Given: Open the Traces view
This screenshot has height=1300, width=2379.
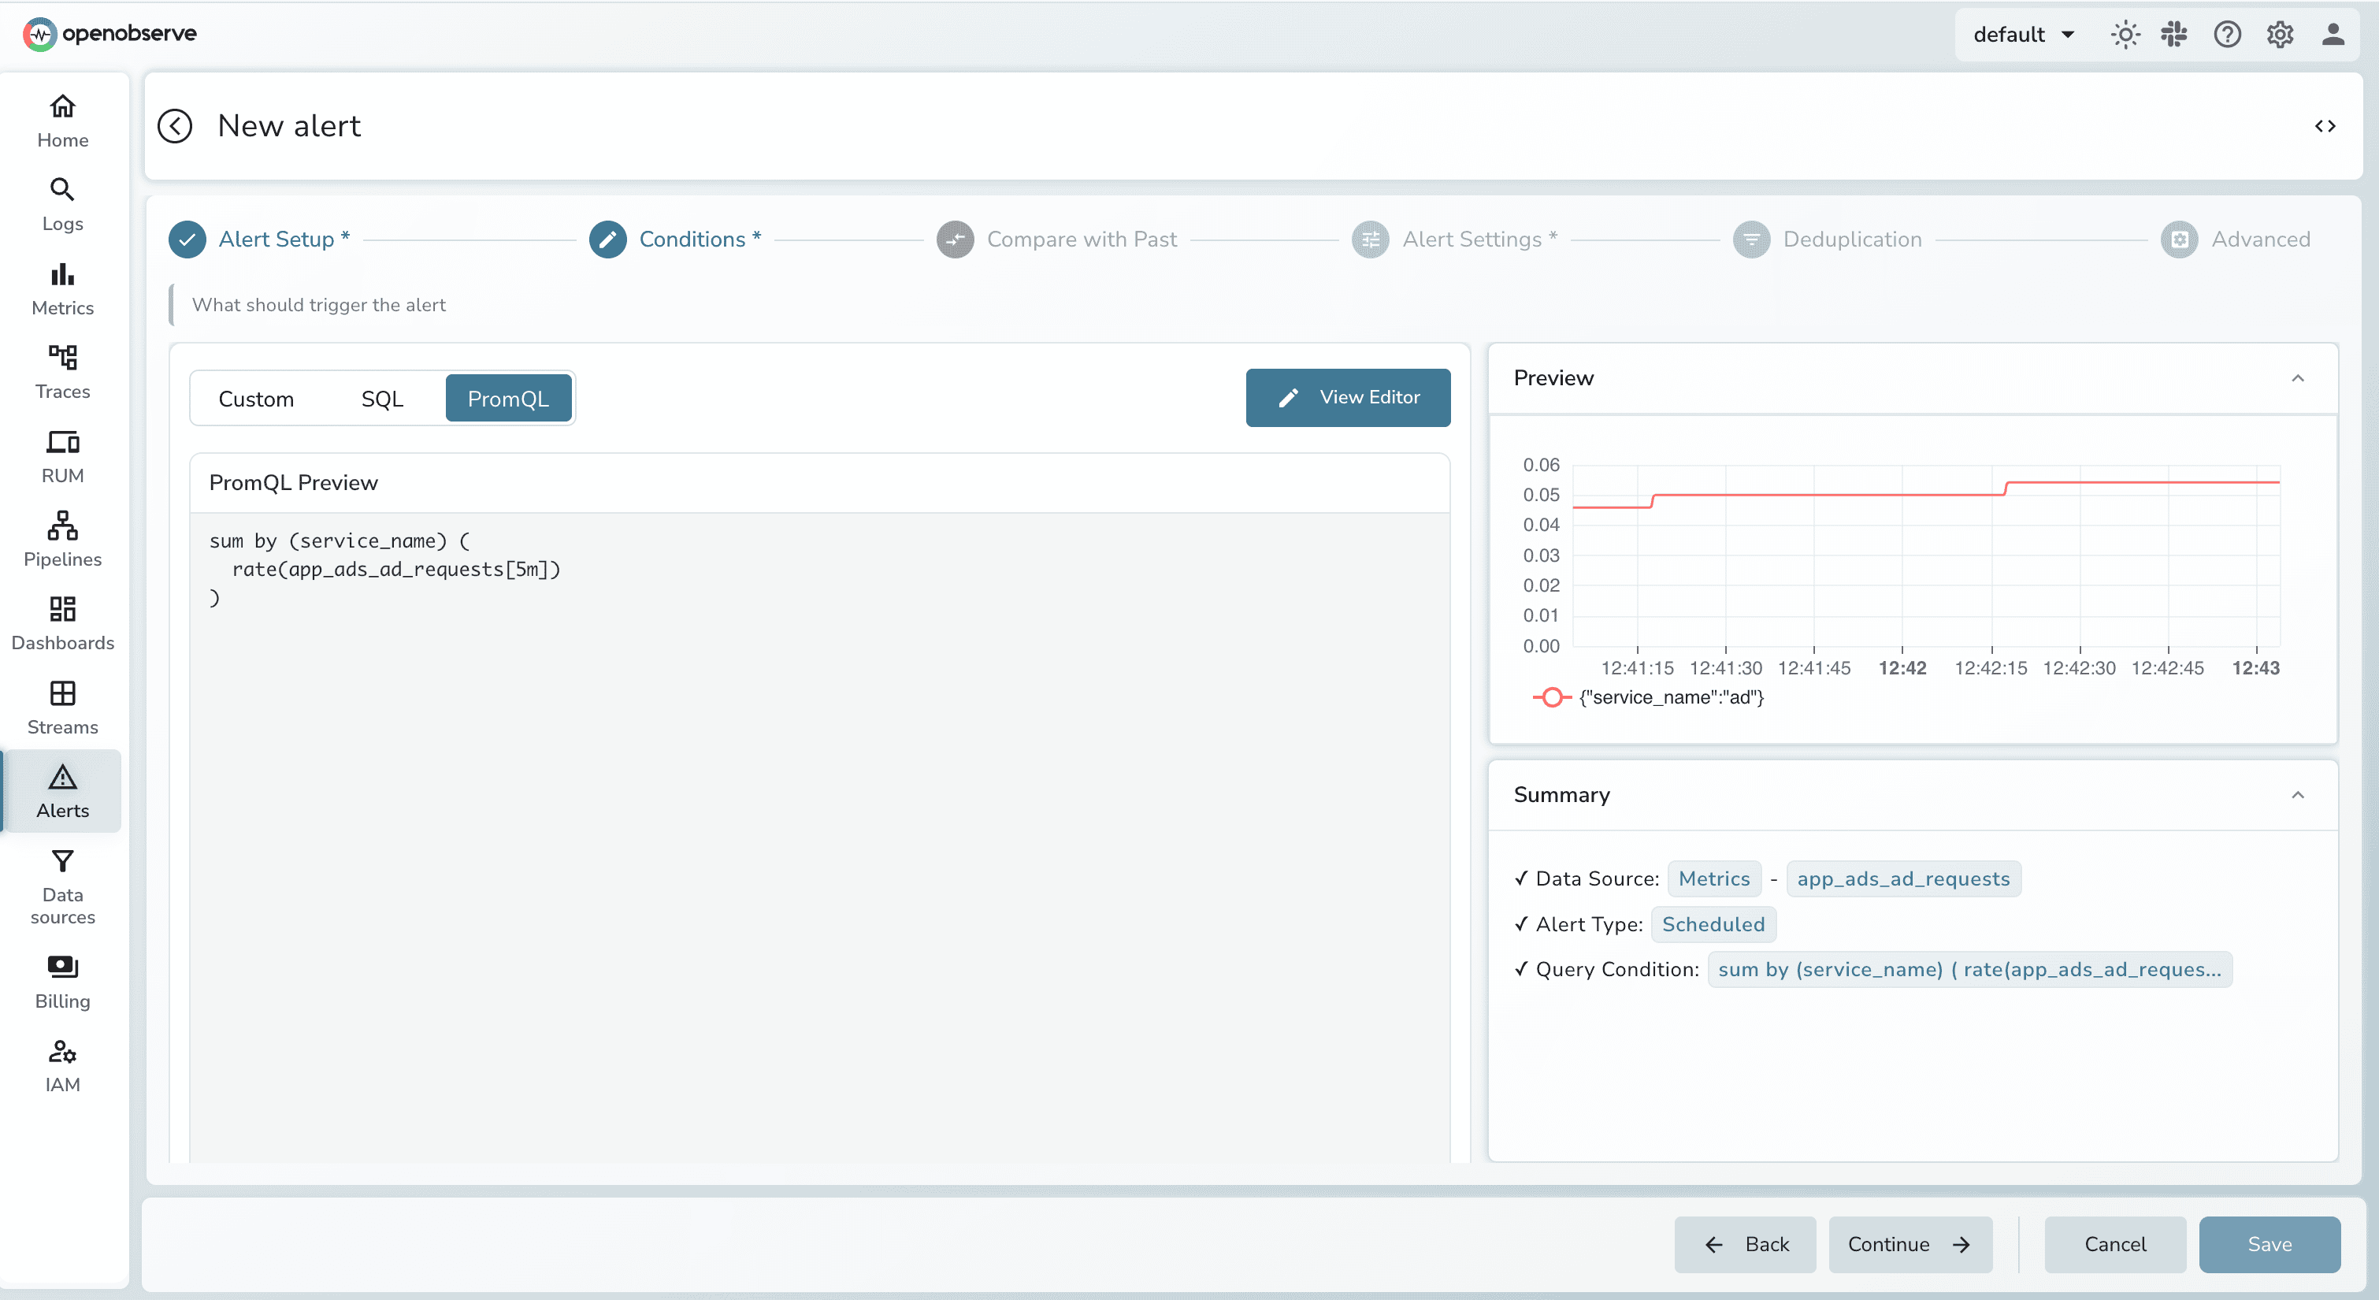Looking at the screenshot, I should [x=62, y=373].
